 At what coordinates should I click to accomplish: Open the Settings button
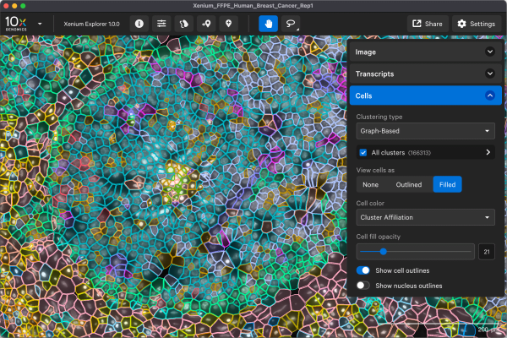click(x=476, y=24)
